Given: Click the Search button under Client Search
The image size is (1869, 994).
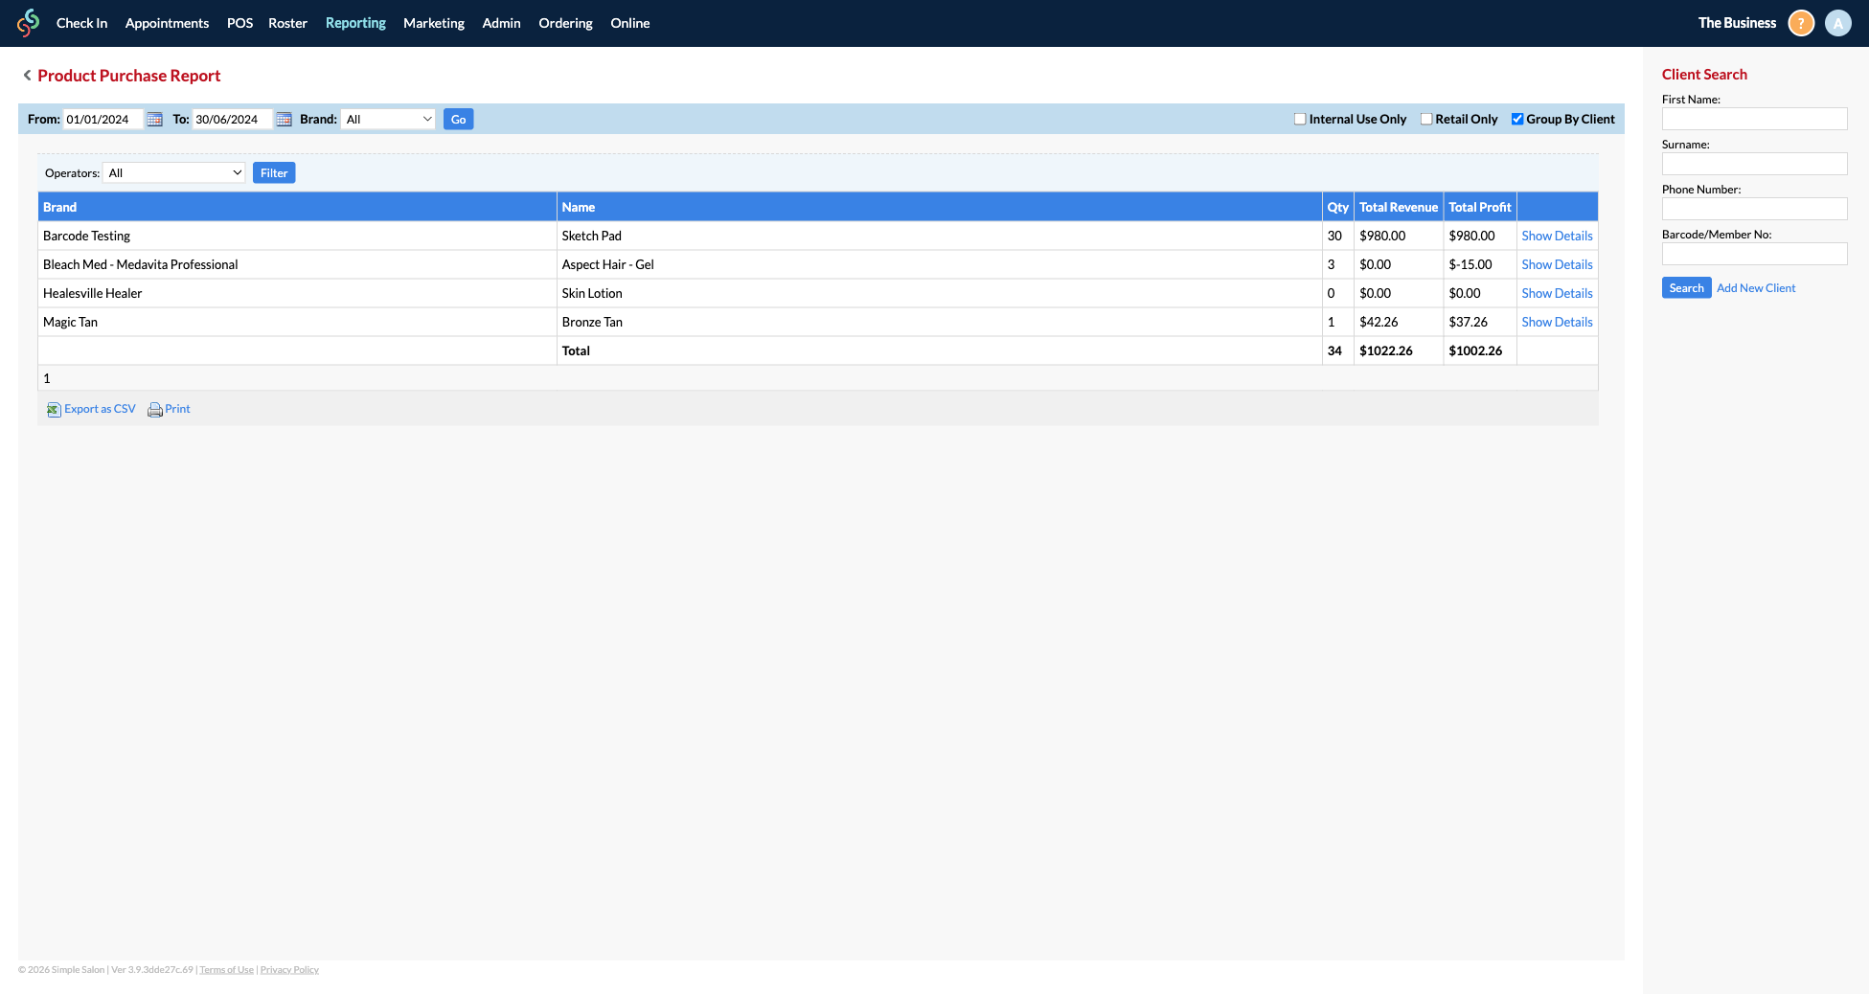Looking at the screenshot, I should click(x=1686, y=287).
